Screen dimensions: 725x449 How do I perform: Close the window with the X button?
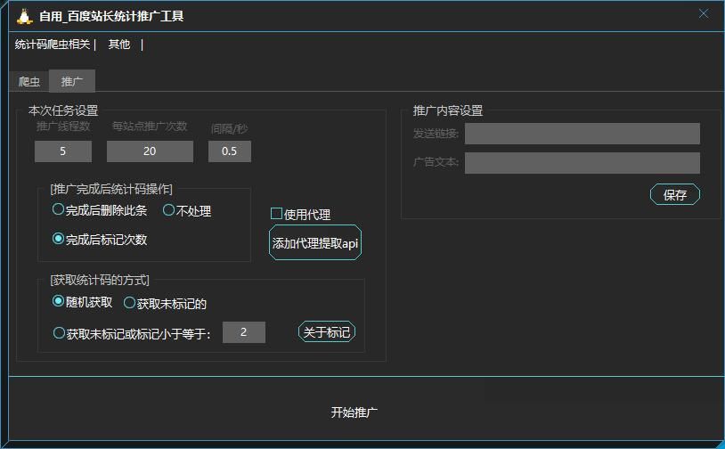click(x=704, y=14)
